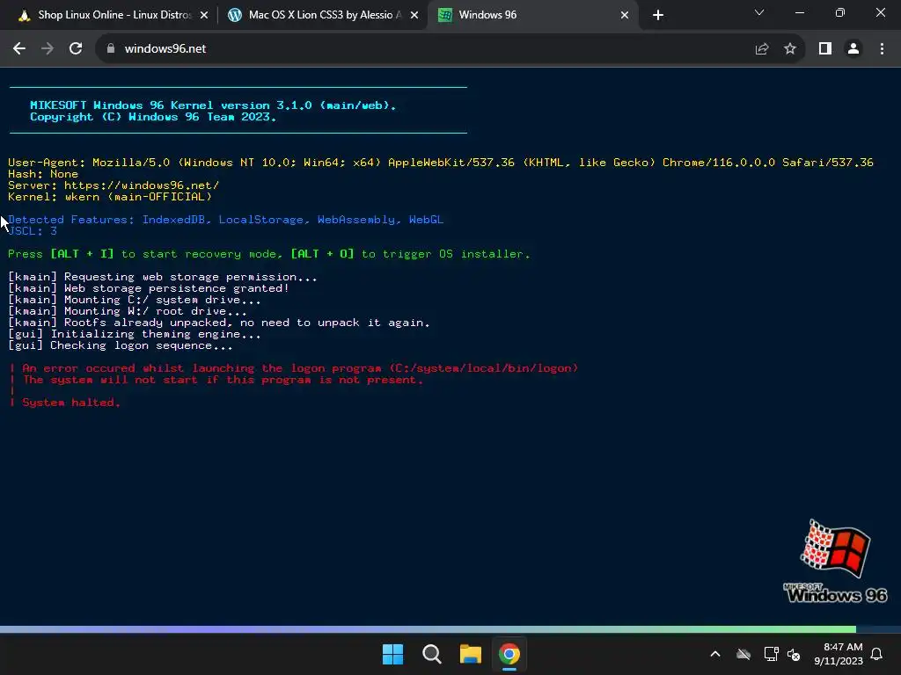The image size is (901, 675).
Task: Click '[kmain] Mounting W:/ root drive...' line
Action: pos(128,311)
